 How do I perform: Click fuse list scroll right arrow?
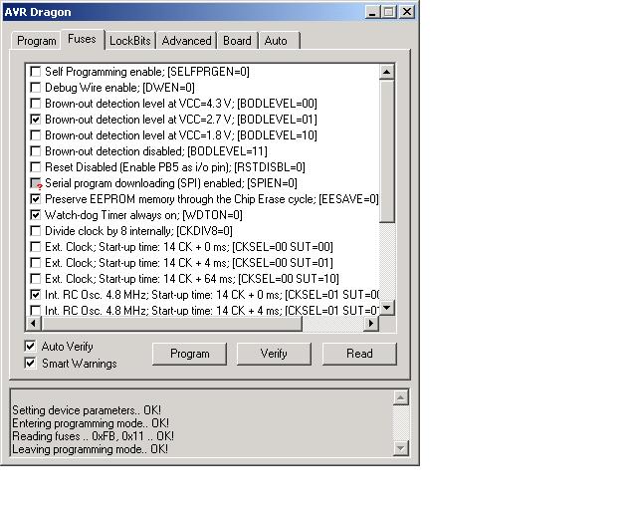(x=371, y=324)
